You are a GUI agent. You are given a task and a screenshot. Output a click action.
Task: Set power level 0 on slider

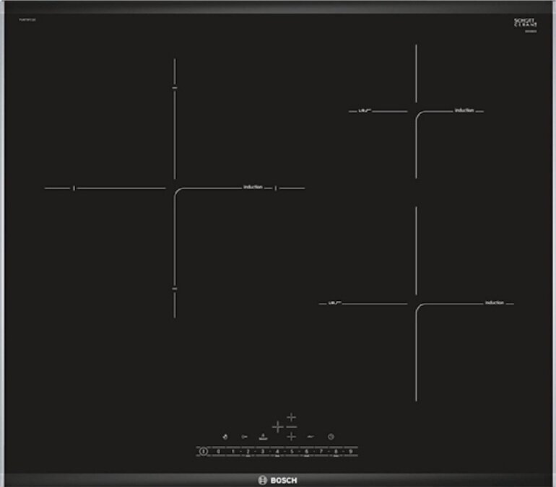218,451
